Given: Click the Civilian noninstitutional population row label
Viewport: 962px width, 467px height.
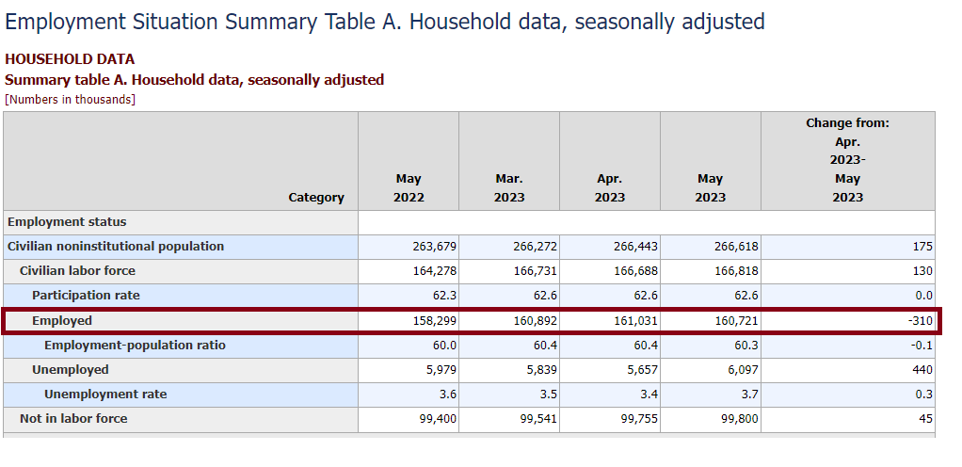Looking at the screenshot, I should [x=116, y=247].
